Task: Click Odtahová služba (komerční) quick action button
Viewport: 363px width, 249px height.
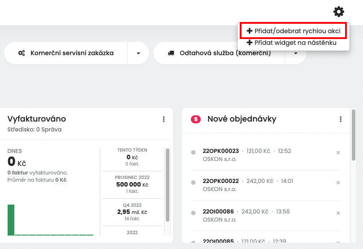Action: 219,53
